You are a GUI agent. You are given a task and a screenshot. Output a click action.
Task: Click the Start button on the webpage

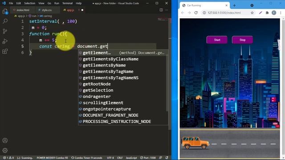[x=217, y=40]
